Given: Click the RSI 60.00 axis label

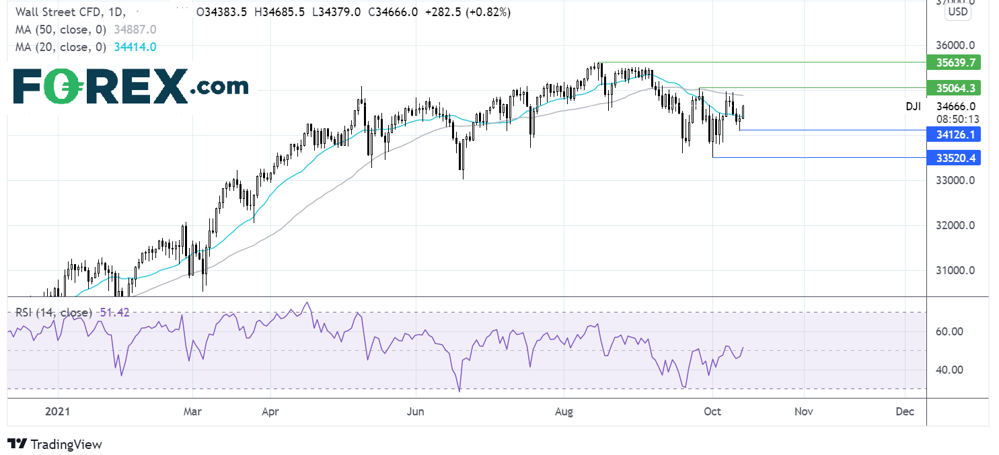Looking at the screenshot, I should coord(949,331).
